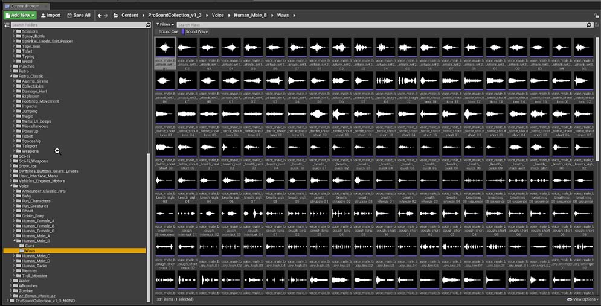Screen dimensions: 601x306
Task: Select the voice_male_b_attack_set3_06 sound wave thumbnail
Action: [165, 81]
